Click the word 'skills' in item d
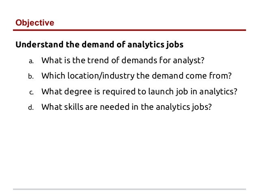 tap(73, 107)
